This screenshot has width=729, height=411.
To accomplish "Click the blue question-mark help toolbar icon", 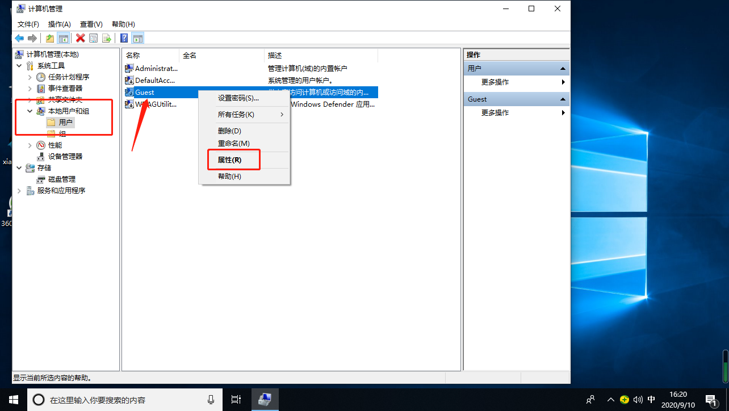I will pos(124,38).
